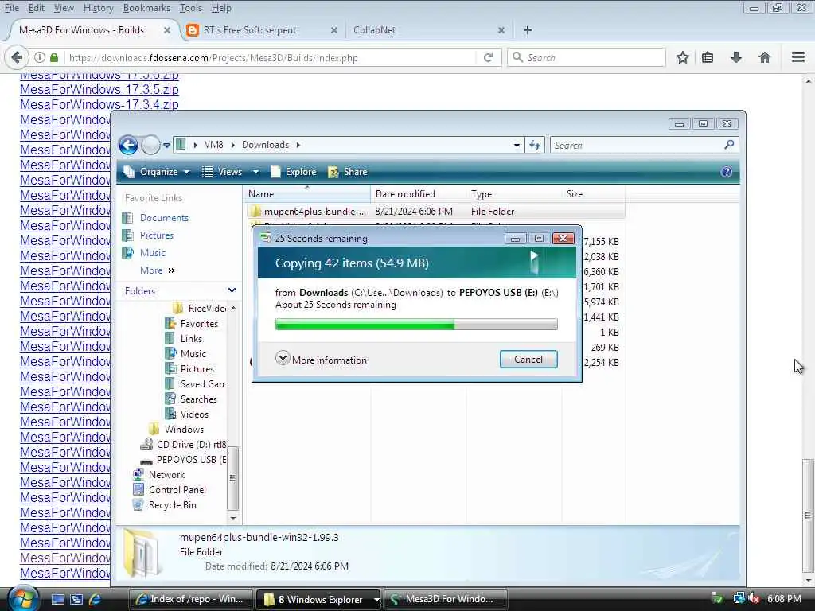This screenshot has width=815, height=611.
Task: Click the green padlock security icon
Action: pyautogui.click(x=54, y=57)
